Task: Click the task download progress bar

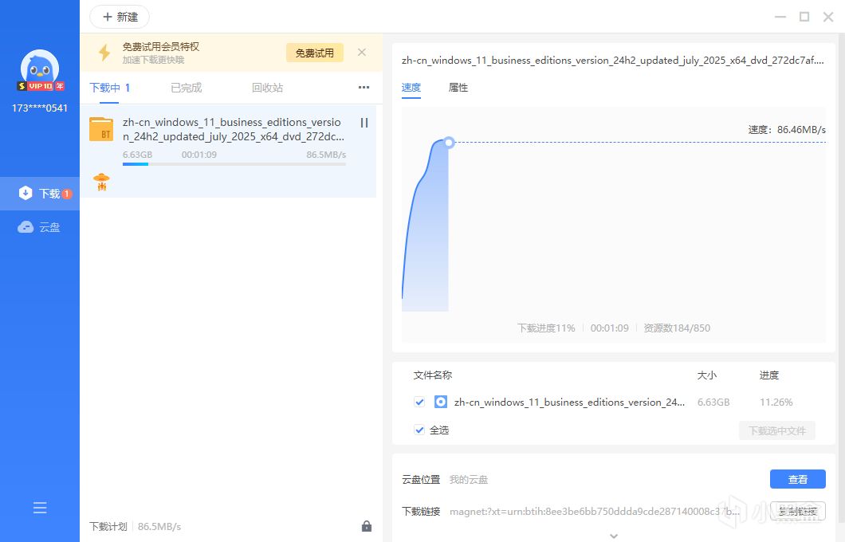Action: coord(234,164)
